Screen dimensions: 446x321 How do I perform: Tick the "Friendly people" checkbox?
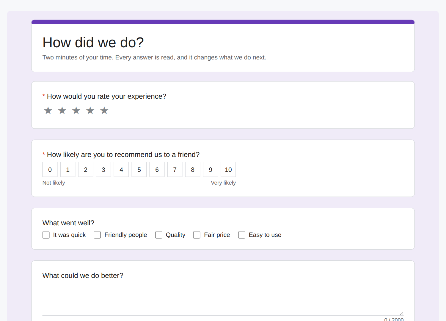[97, 235]
